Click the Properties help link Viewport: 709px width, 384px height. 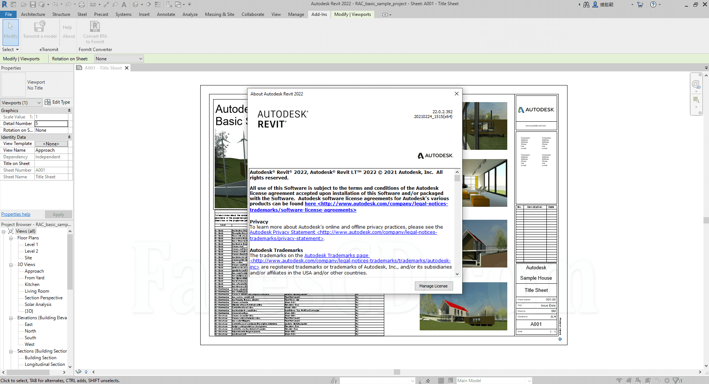(x=16, y=214)
